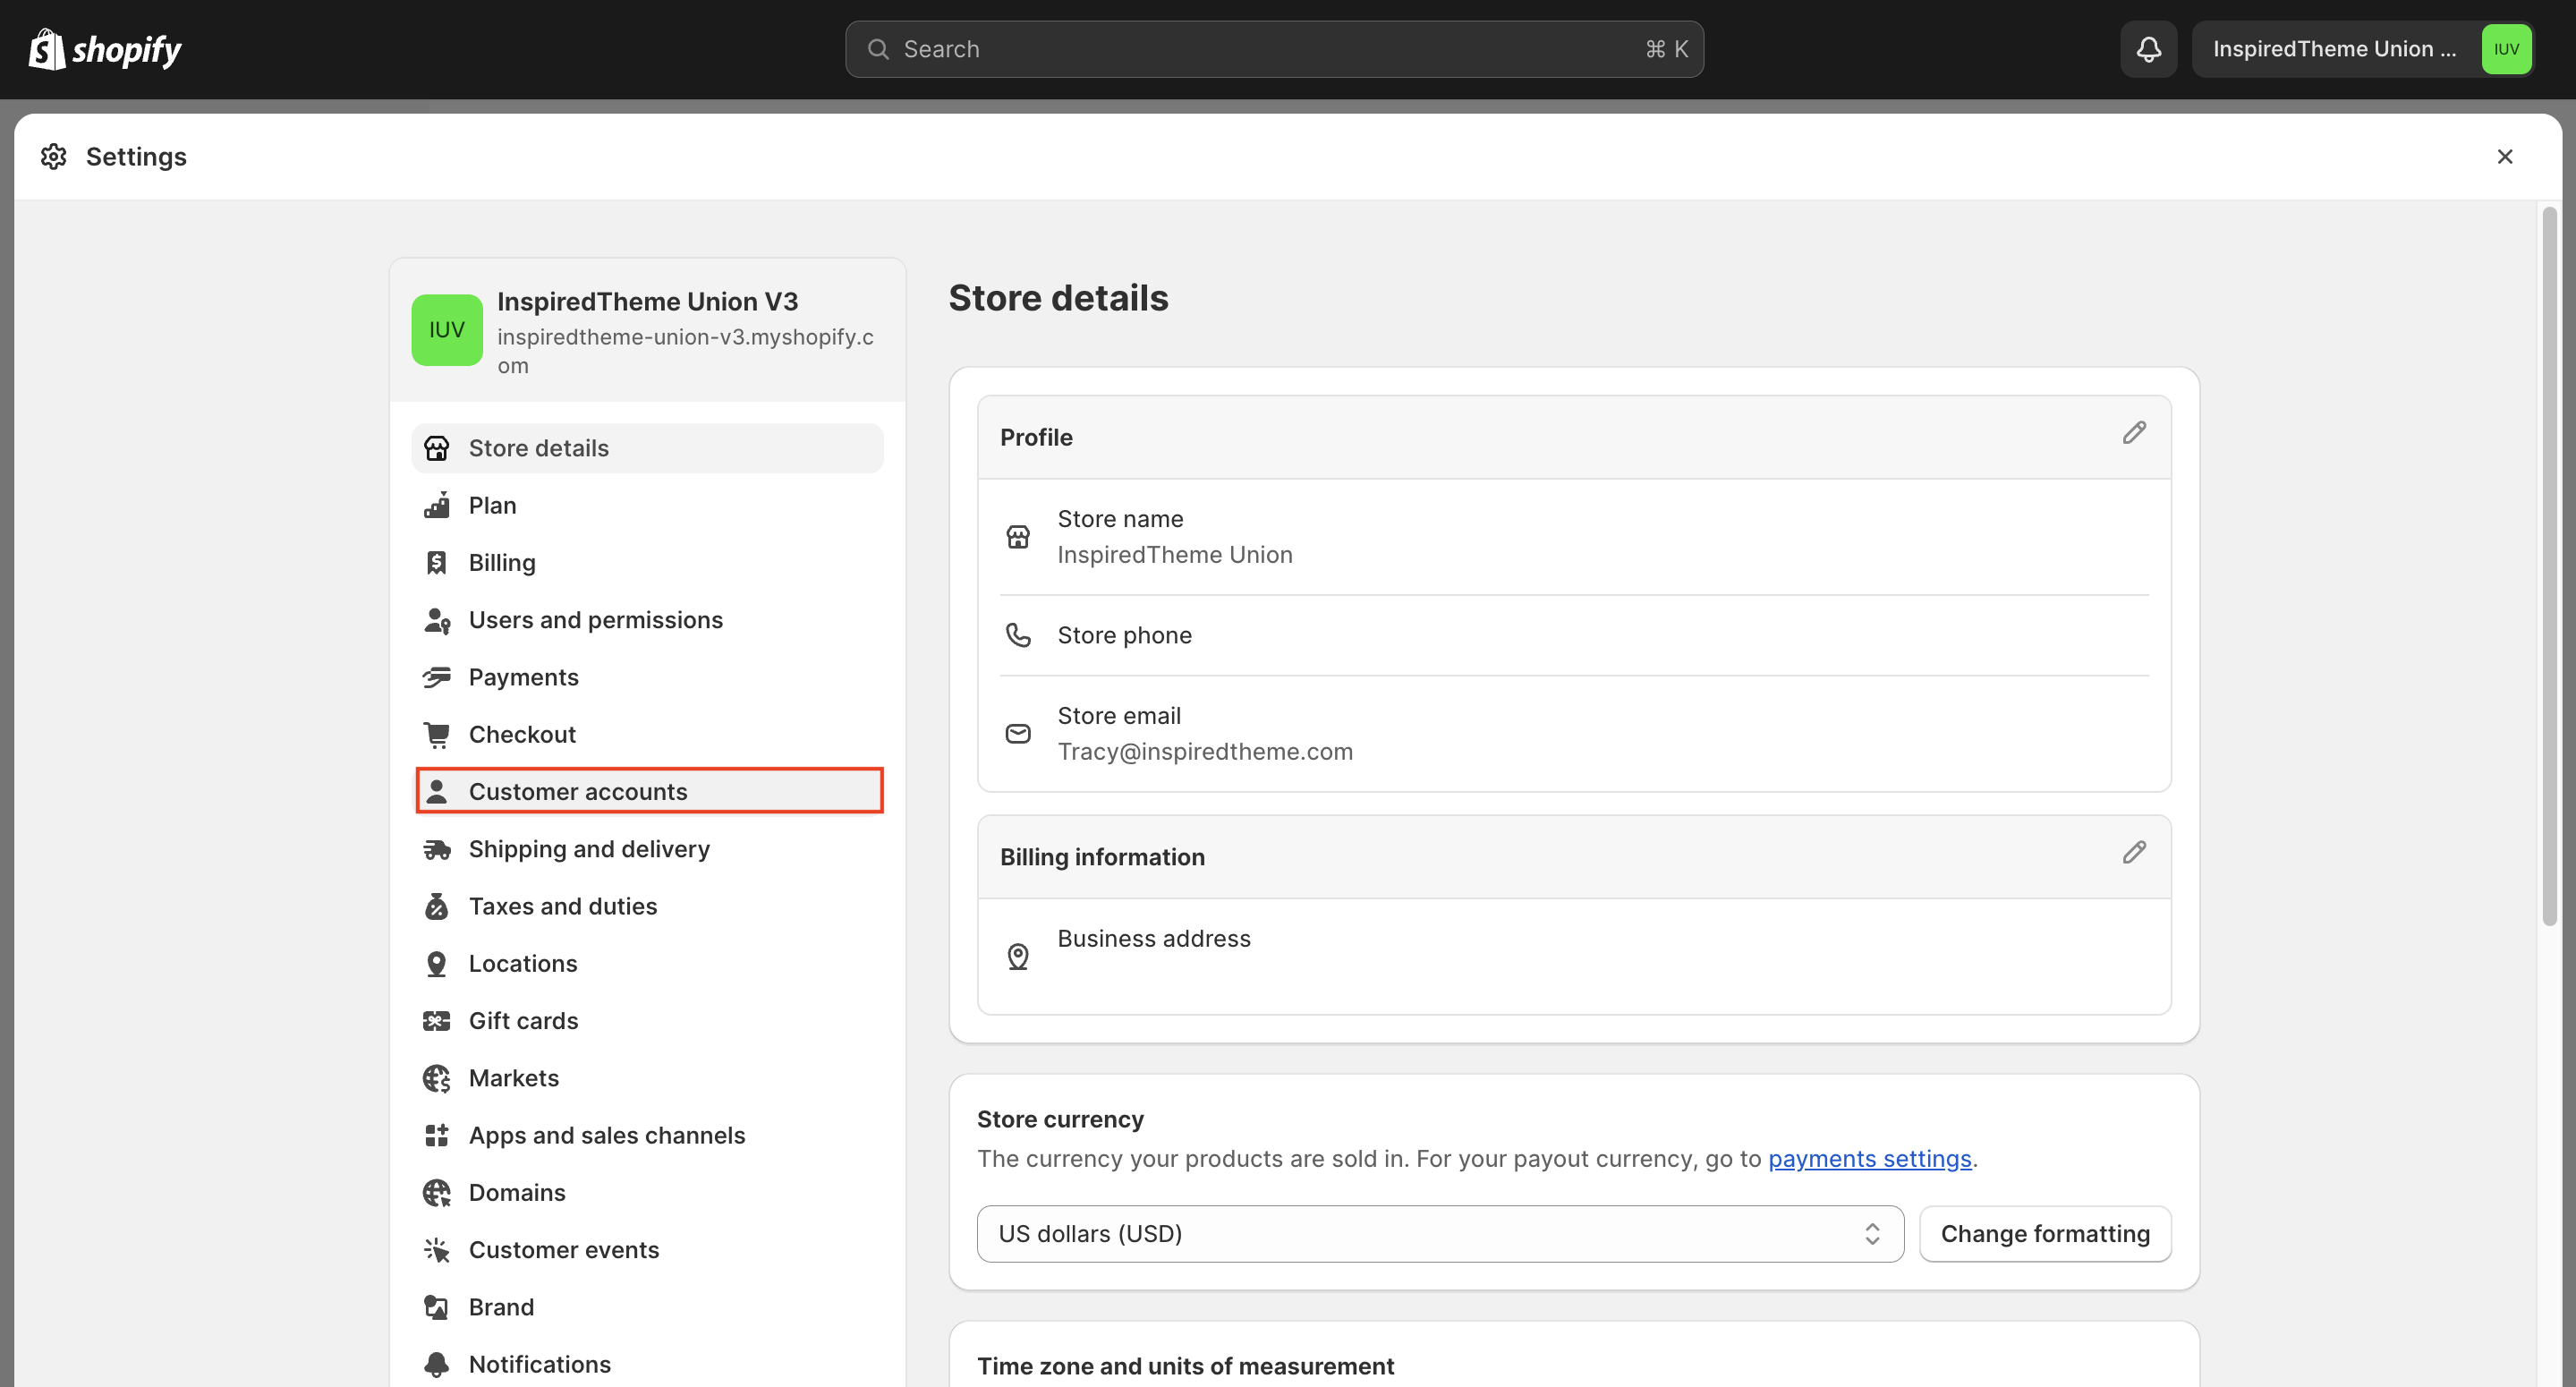Click the Markets globe icon

[437, 1078]
